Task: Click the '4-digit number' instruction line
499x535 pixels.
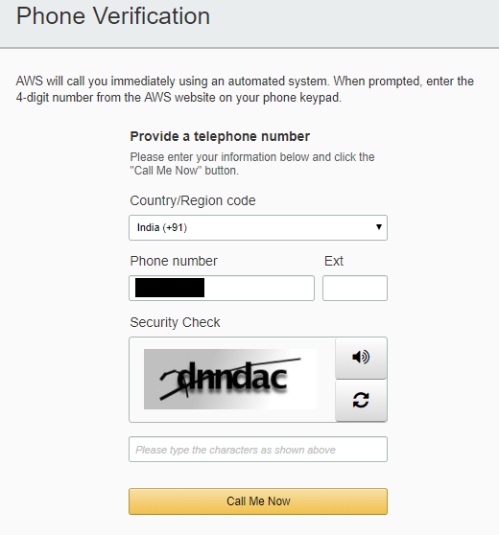Action: coord(178,98)
